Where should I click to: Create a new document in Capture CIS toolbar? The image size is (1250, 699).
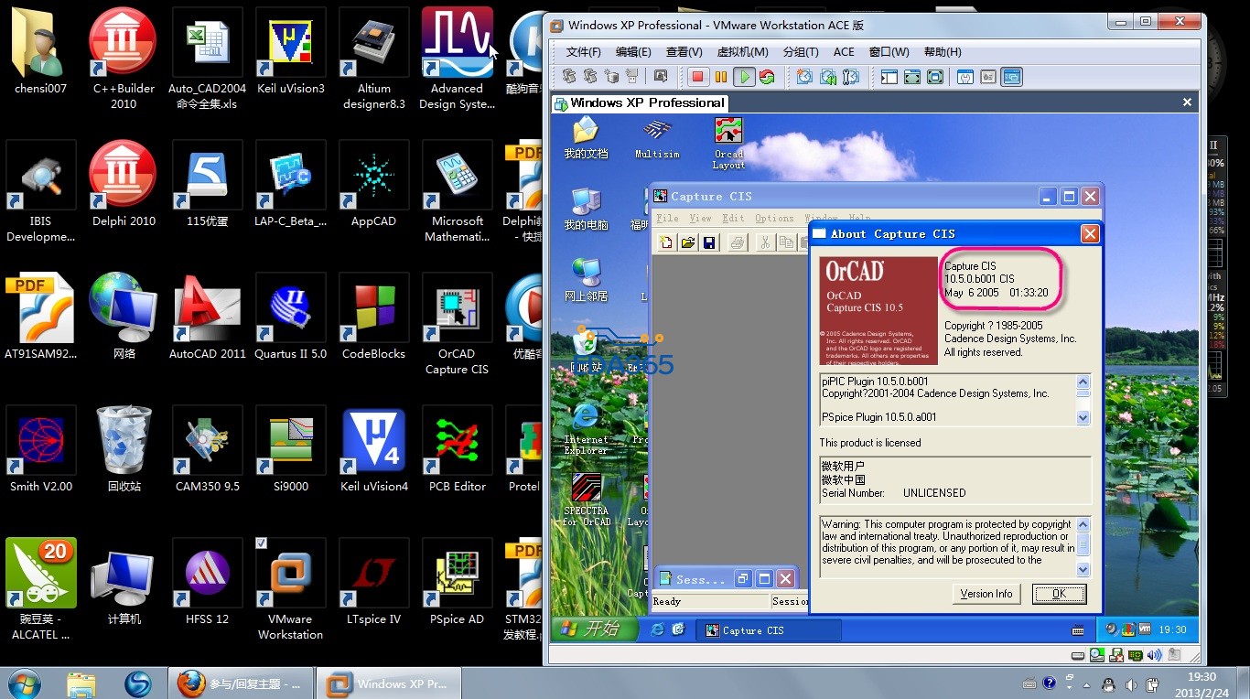click(666, 242)
